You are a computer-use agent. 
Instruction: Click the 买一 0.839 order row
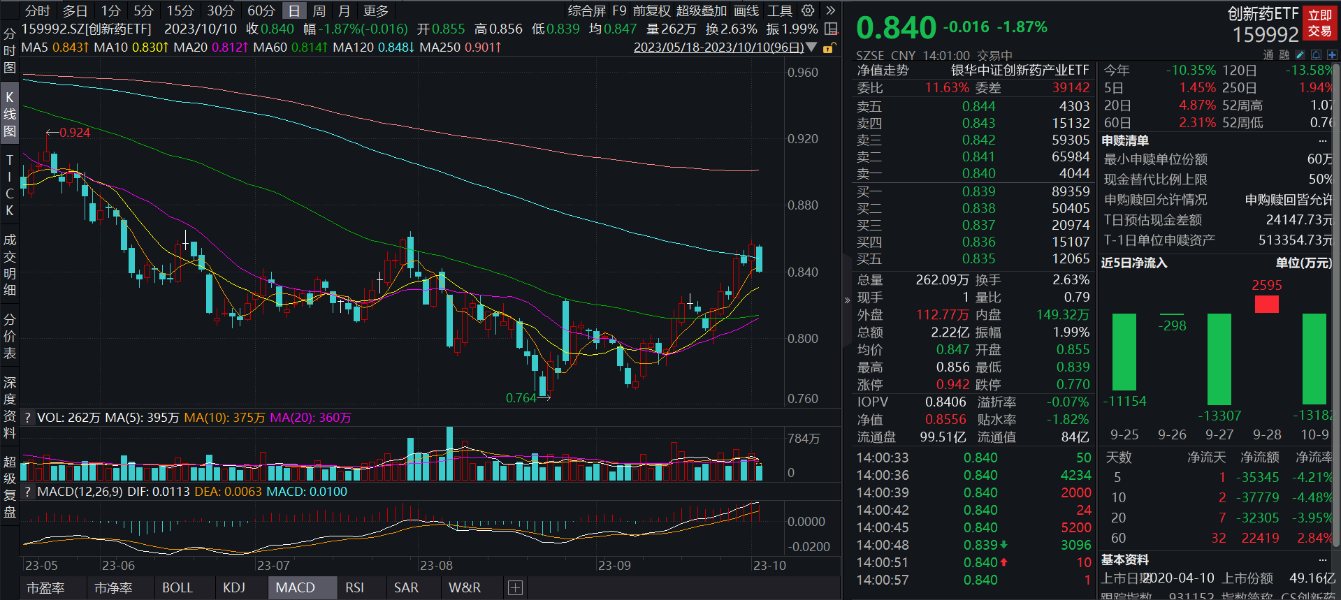click(x=973, y=191)
